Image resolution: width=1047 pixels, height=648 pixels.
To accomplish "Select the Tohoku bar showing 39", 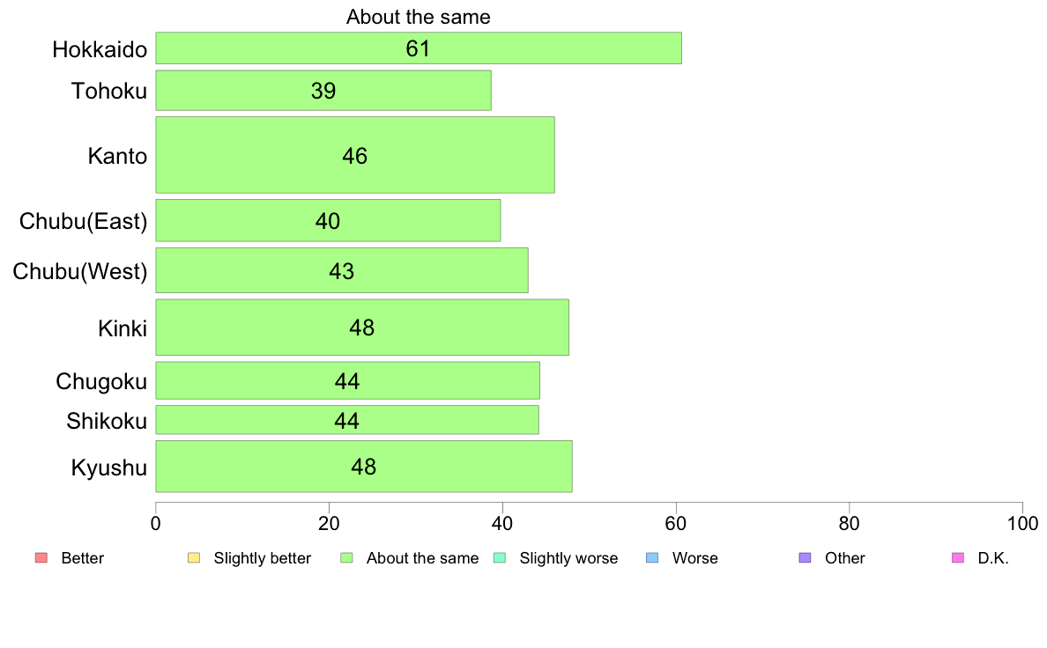I will pos(323,90).
